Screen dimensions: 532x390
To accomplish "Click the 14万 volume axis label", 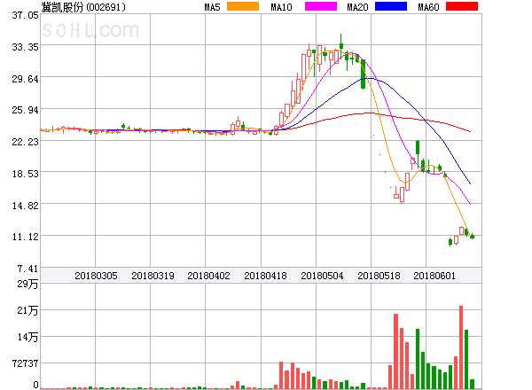I will [x=27, y=337].
